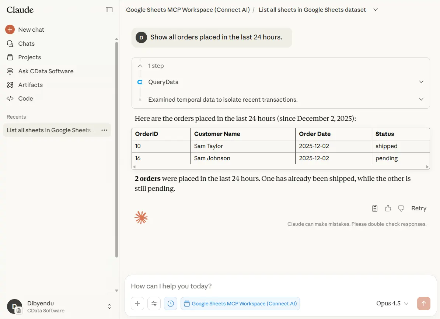Screen dimensions: 440x319
Task: Expand the Examined temporal data step
Action: click(x=421, y=99)
